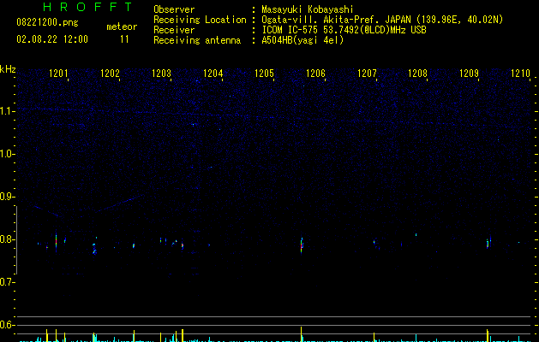The image size is (539, 342).
Task: Click the ICOM IC-575 receiver text
Action: (x=344, y=30)
